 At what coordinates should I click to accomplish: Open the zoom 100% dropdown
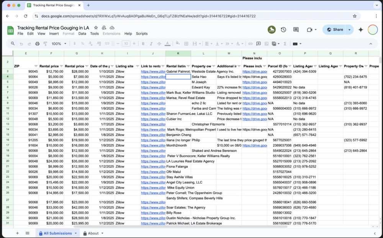click(x=59, y=44)
